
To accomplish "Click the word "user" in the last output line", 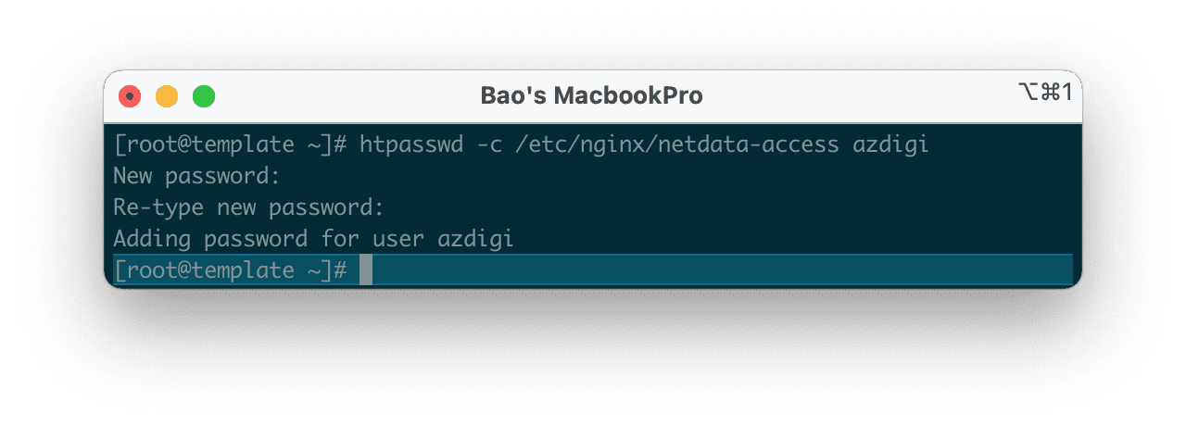I will coord(397,239).
